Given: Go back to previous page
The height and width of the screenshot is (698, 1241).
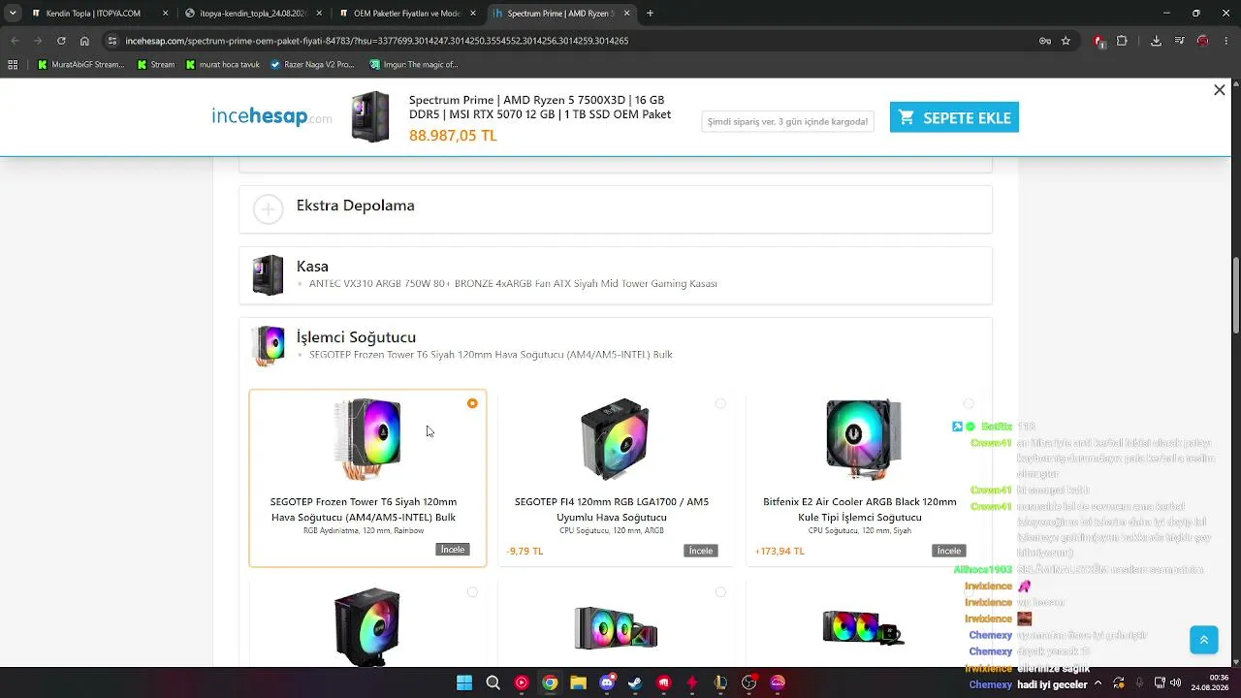Looking at the screenshot, I should click(15, 41).
